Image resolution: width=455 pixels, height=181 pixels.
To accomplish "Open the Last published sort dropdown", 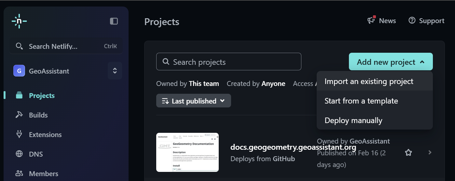I will 194,101.
